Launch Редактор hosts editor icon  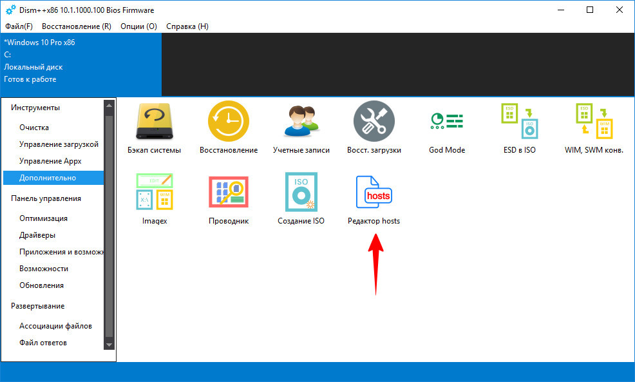pyautogui.click(x=374, y=191)
